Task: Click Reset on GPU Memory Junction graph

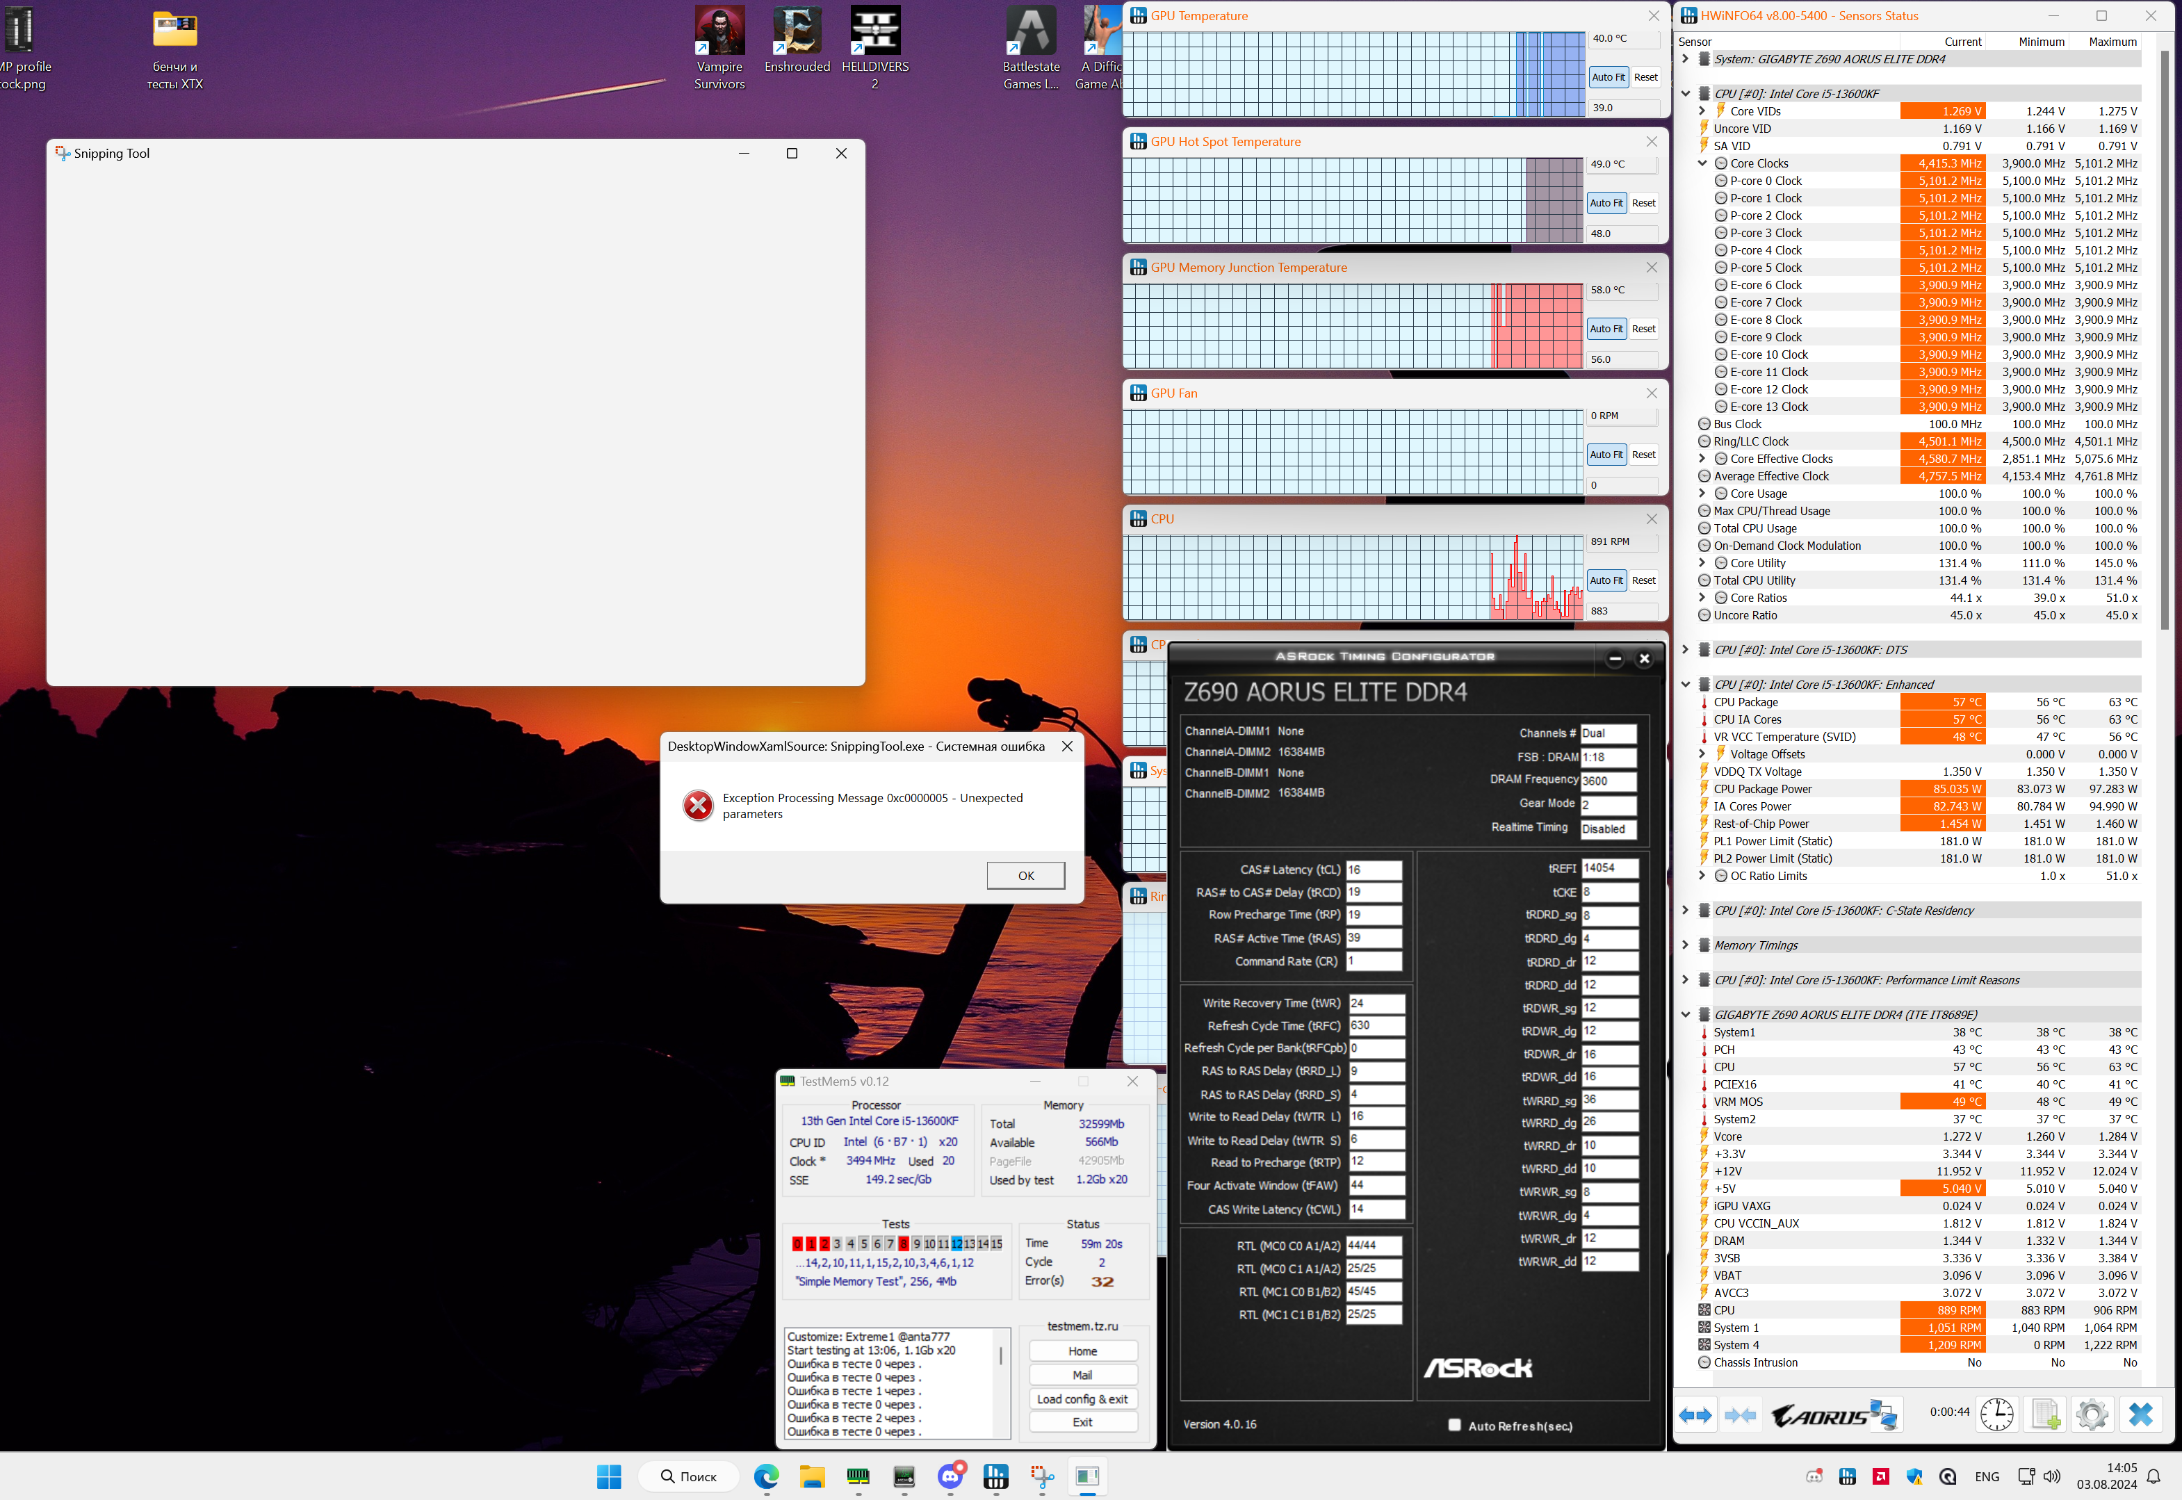Action: click(x=1643, y=329)
